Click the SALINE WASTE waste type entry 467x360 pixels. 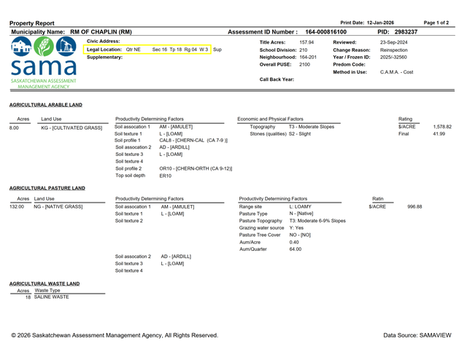pos(51,297)
